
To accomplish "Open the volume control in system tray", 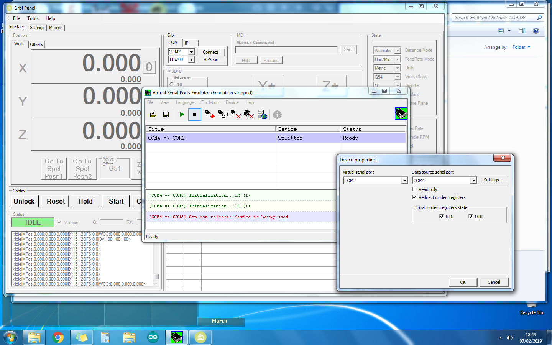I will pos(509,338).
